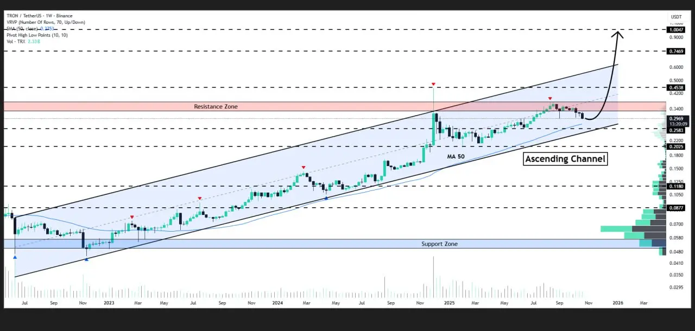The image size is (695, 331).
Task: Select the VRVP indicator legend entry
Action: click(x=47, y=22)
